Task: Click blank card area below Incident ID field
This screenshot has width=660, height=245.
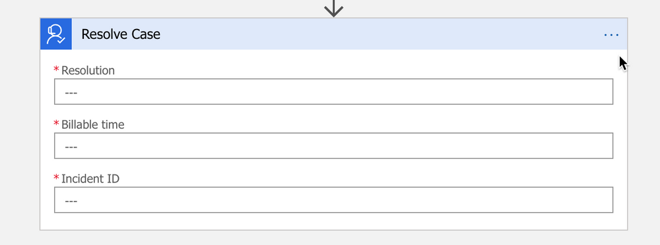Action: [x=333, y=221]
